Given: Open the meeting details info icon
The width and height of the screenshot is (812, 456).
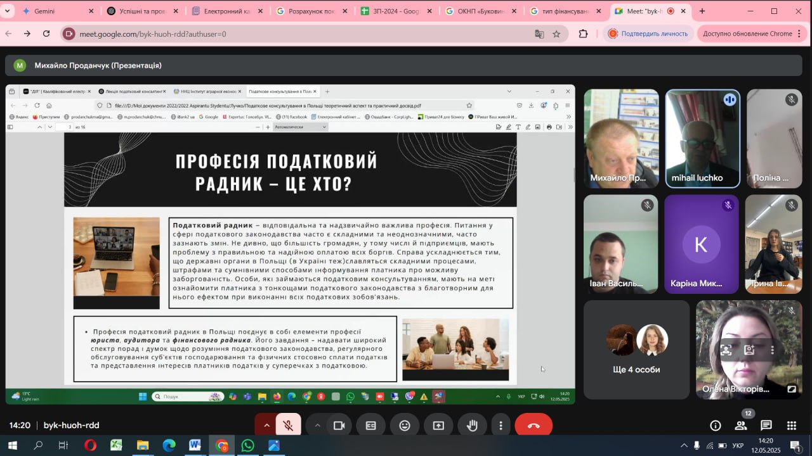Looking at the screenshot, I should pos(715,426).
